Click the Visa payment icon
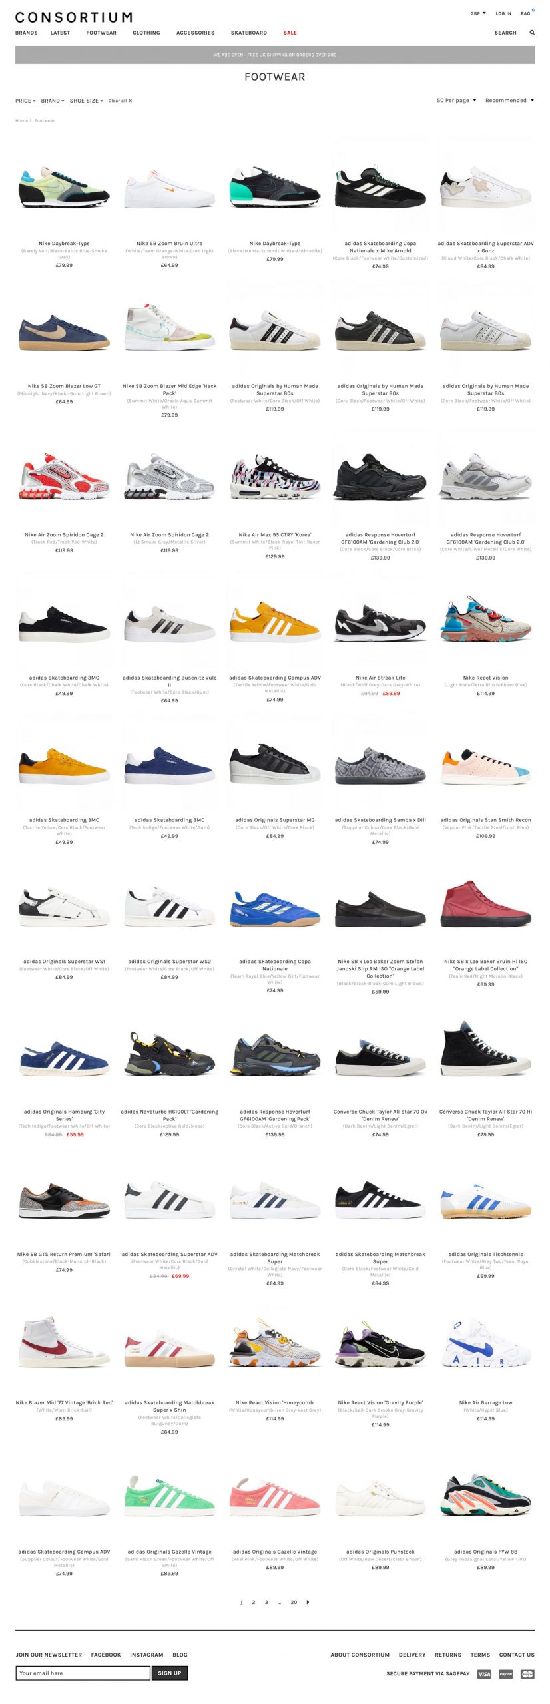550x1704 pixels. (x=484, y=1673)
